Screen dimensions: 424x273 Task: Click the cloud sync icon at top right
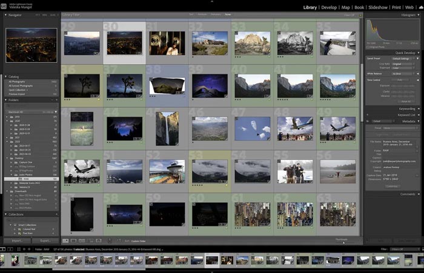point(421,7)
